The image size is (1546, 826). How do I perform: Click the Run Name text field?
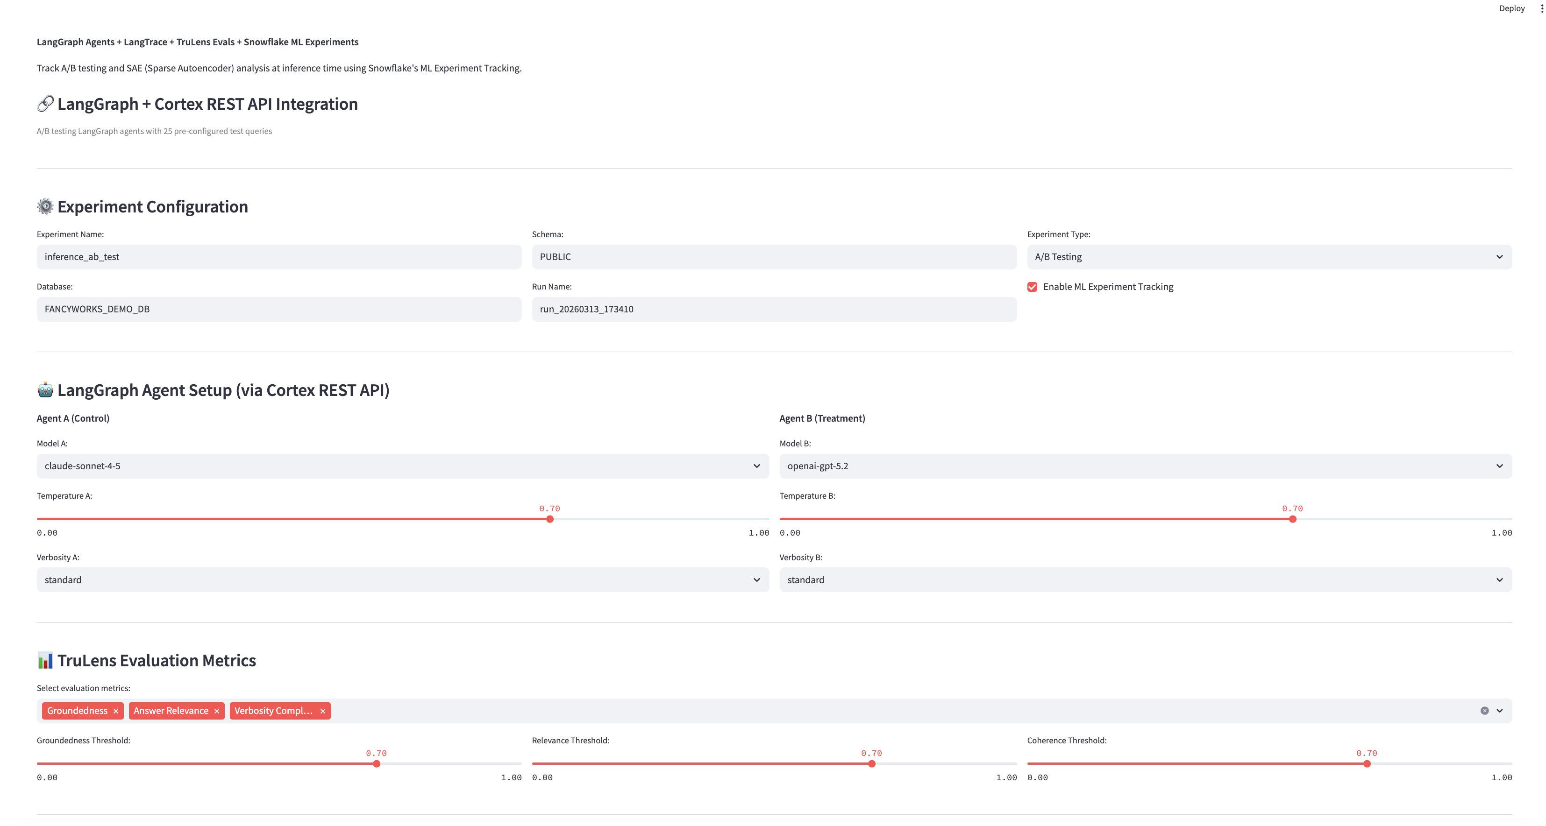pos(774,309)
